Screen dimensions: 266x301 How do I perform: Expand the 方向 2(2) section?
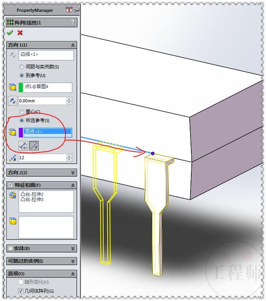(73, 173)
